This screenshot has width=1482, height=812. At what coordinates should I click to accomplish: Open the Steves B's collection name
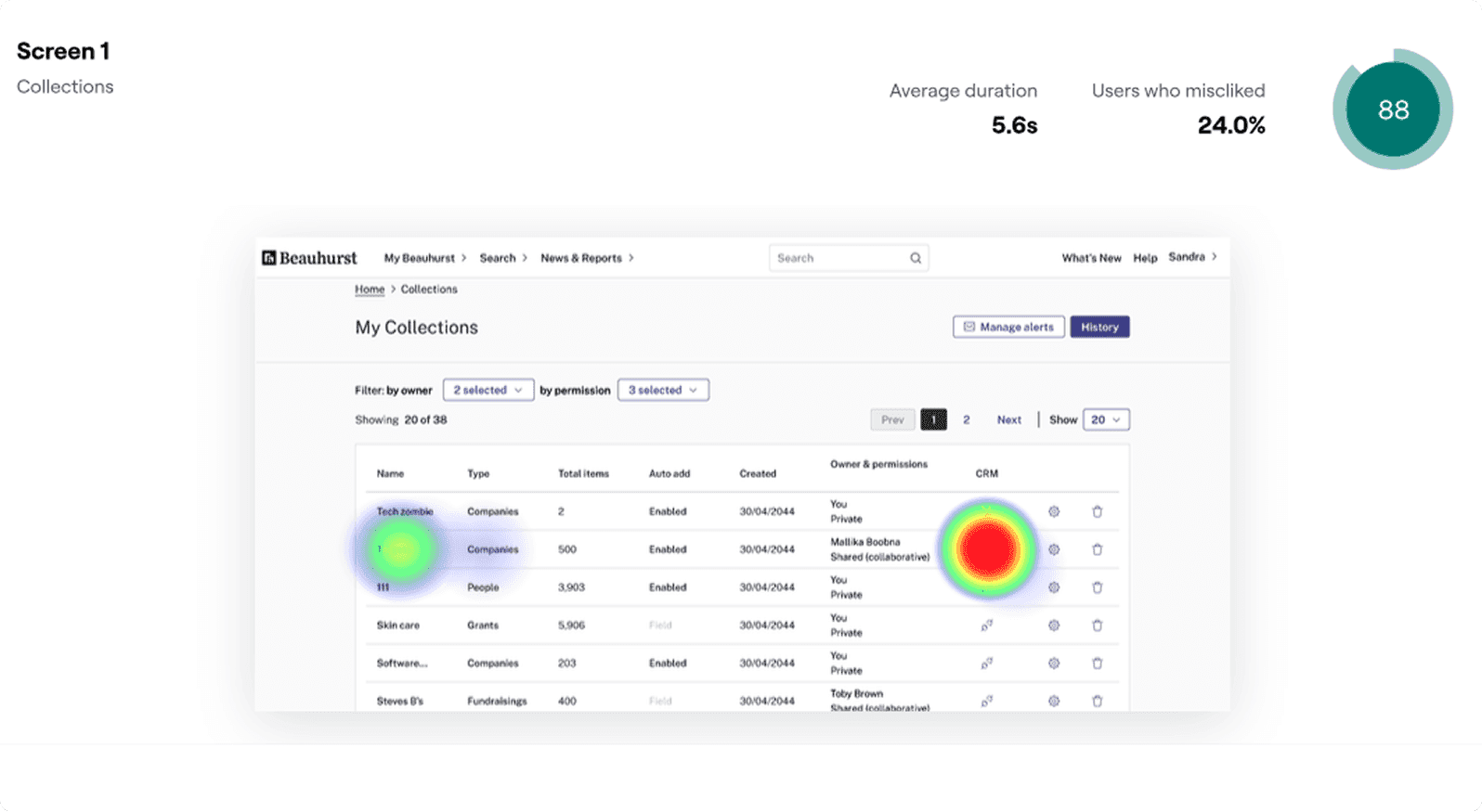[400, 702]
